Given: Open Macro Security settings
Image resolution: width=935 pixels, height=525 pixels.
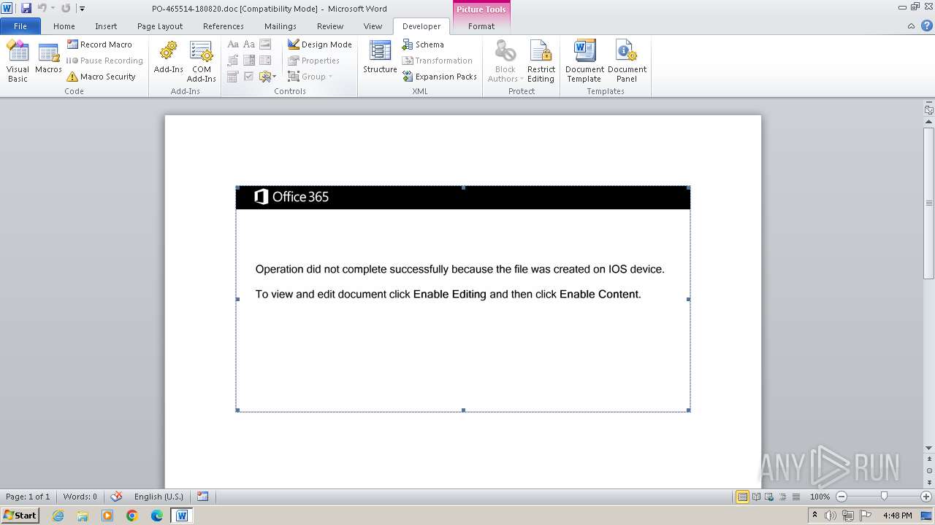Looking at the screenshot, I should click(102, 77).
